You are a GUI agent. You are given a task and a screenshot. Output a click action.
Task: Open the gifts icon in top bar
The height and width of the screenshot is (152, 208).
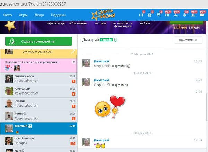[149, 15]
